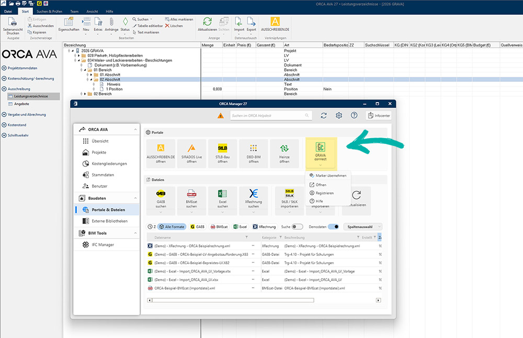
Task: Click horizontal scrollbar of file list
Action: click(233, 300)
